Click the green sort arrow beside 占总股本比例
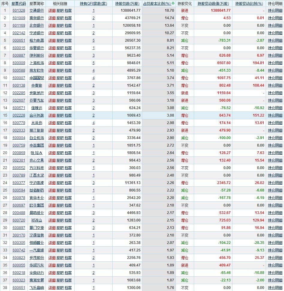Image resolution: width=284 pixels, height=291 pixels. pyautogui.click(x=173, y=3)
